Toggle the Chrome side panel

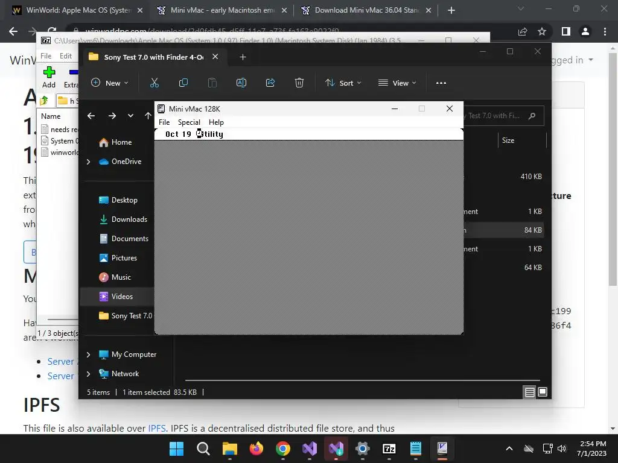[x=566, y=31]
